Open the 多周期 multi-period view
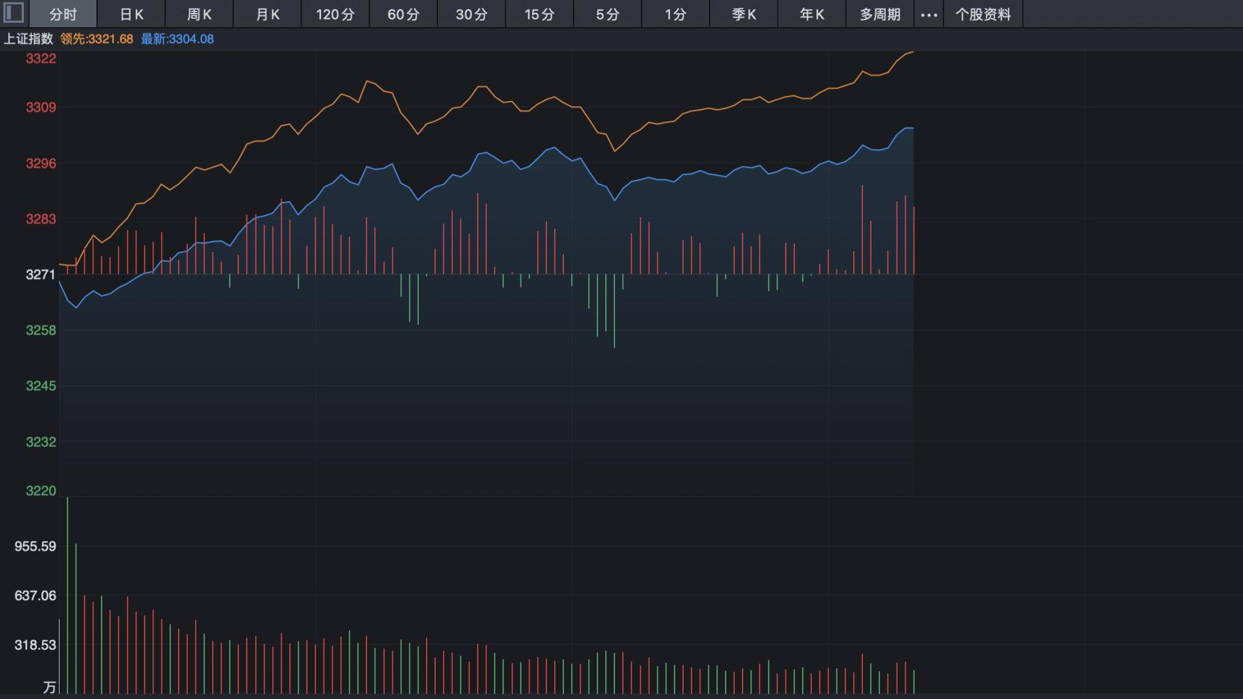The image size is (1243, 699). (x=880, y=14)
